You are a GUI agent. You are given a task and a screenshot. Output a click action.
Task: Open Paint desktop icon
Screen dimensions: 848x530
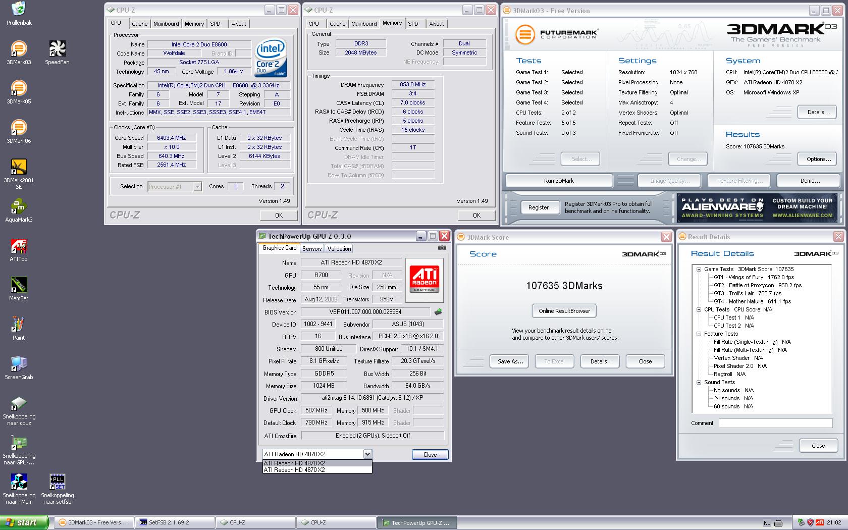19,328
